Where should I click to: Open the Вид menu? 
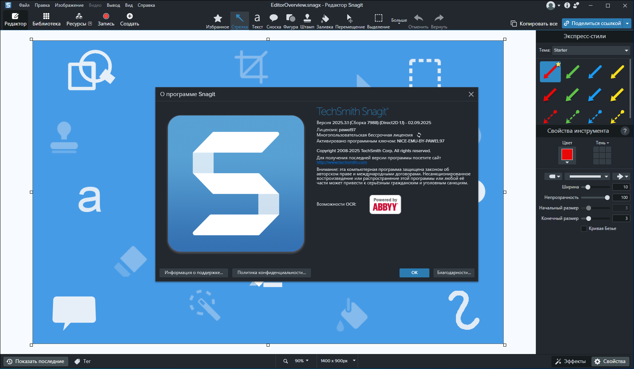coord(129,5)
